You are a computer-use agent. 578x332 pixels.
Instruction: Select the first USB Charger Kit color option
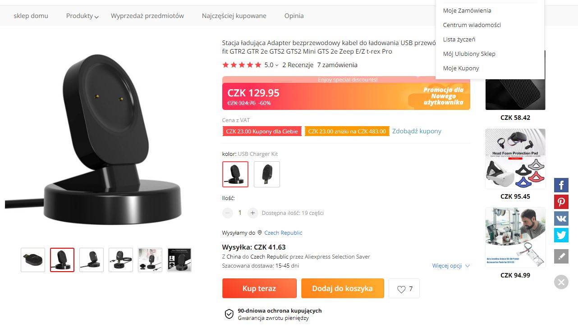pos(235,174)
